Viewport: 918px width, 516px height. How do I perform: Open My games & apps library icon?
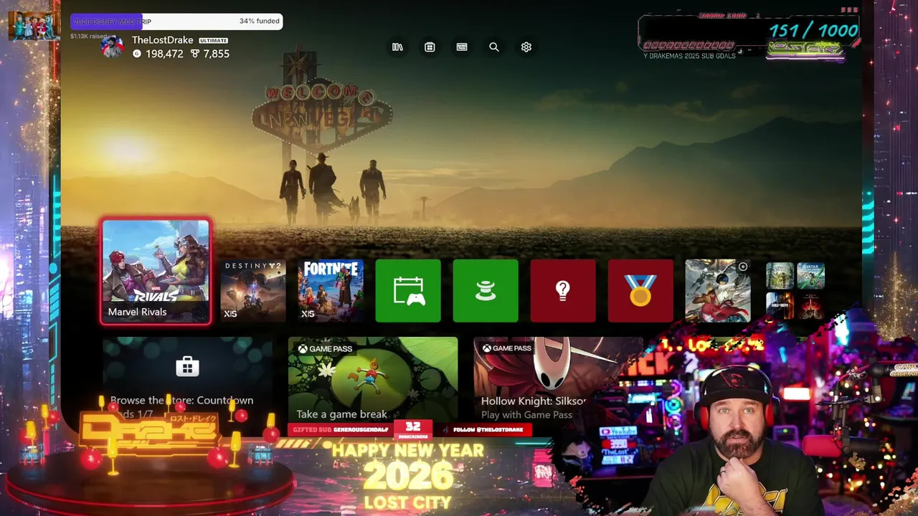point(397,47)
